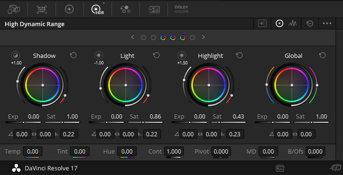Image resolution: width=343 pixels, height=175 pixels.
Task: Reset the Light wheel
Action: click(156, 56)
